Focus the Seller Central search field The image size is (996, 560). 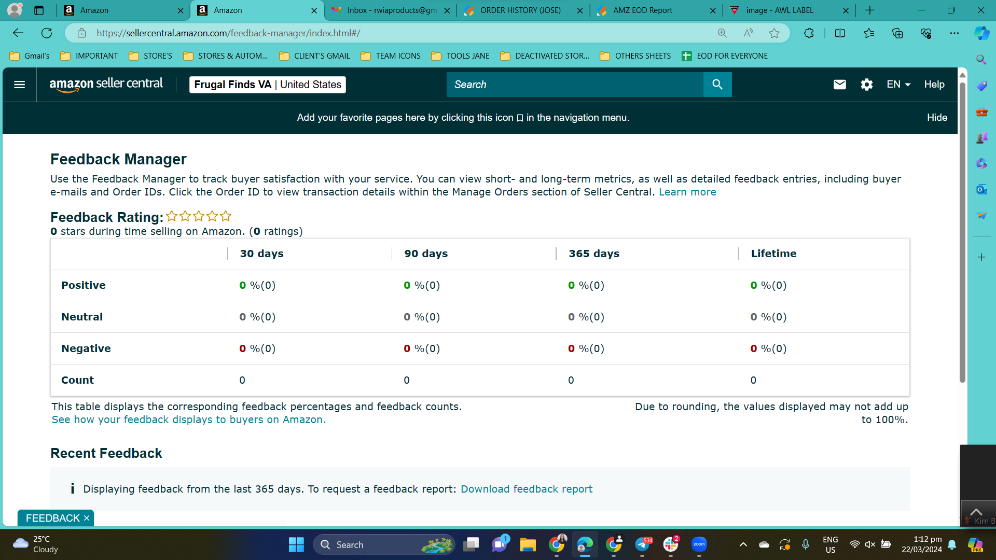[575, 85]
